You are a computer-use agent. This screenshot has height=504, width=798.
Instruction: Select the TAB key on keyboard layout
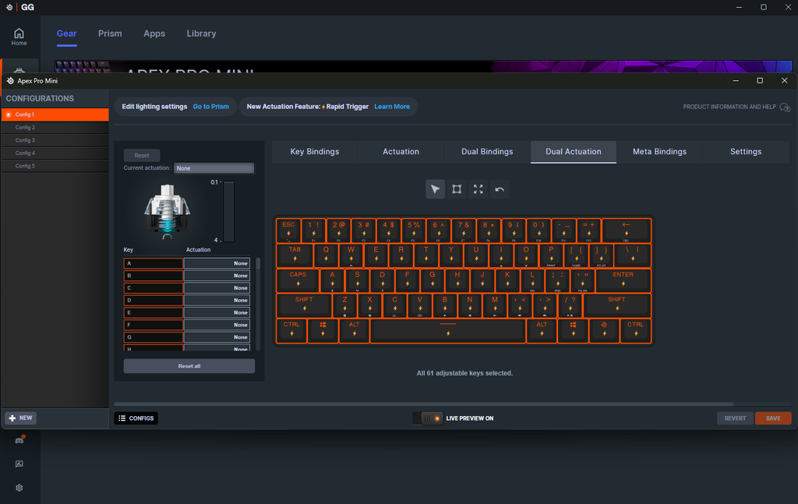(295, 256)
